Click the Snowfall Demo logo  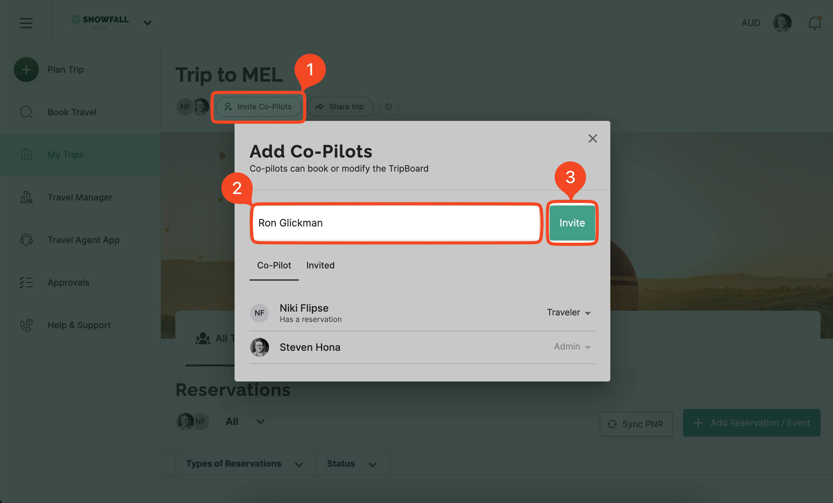100,22
